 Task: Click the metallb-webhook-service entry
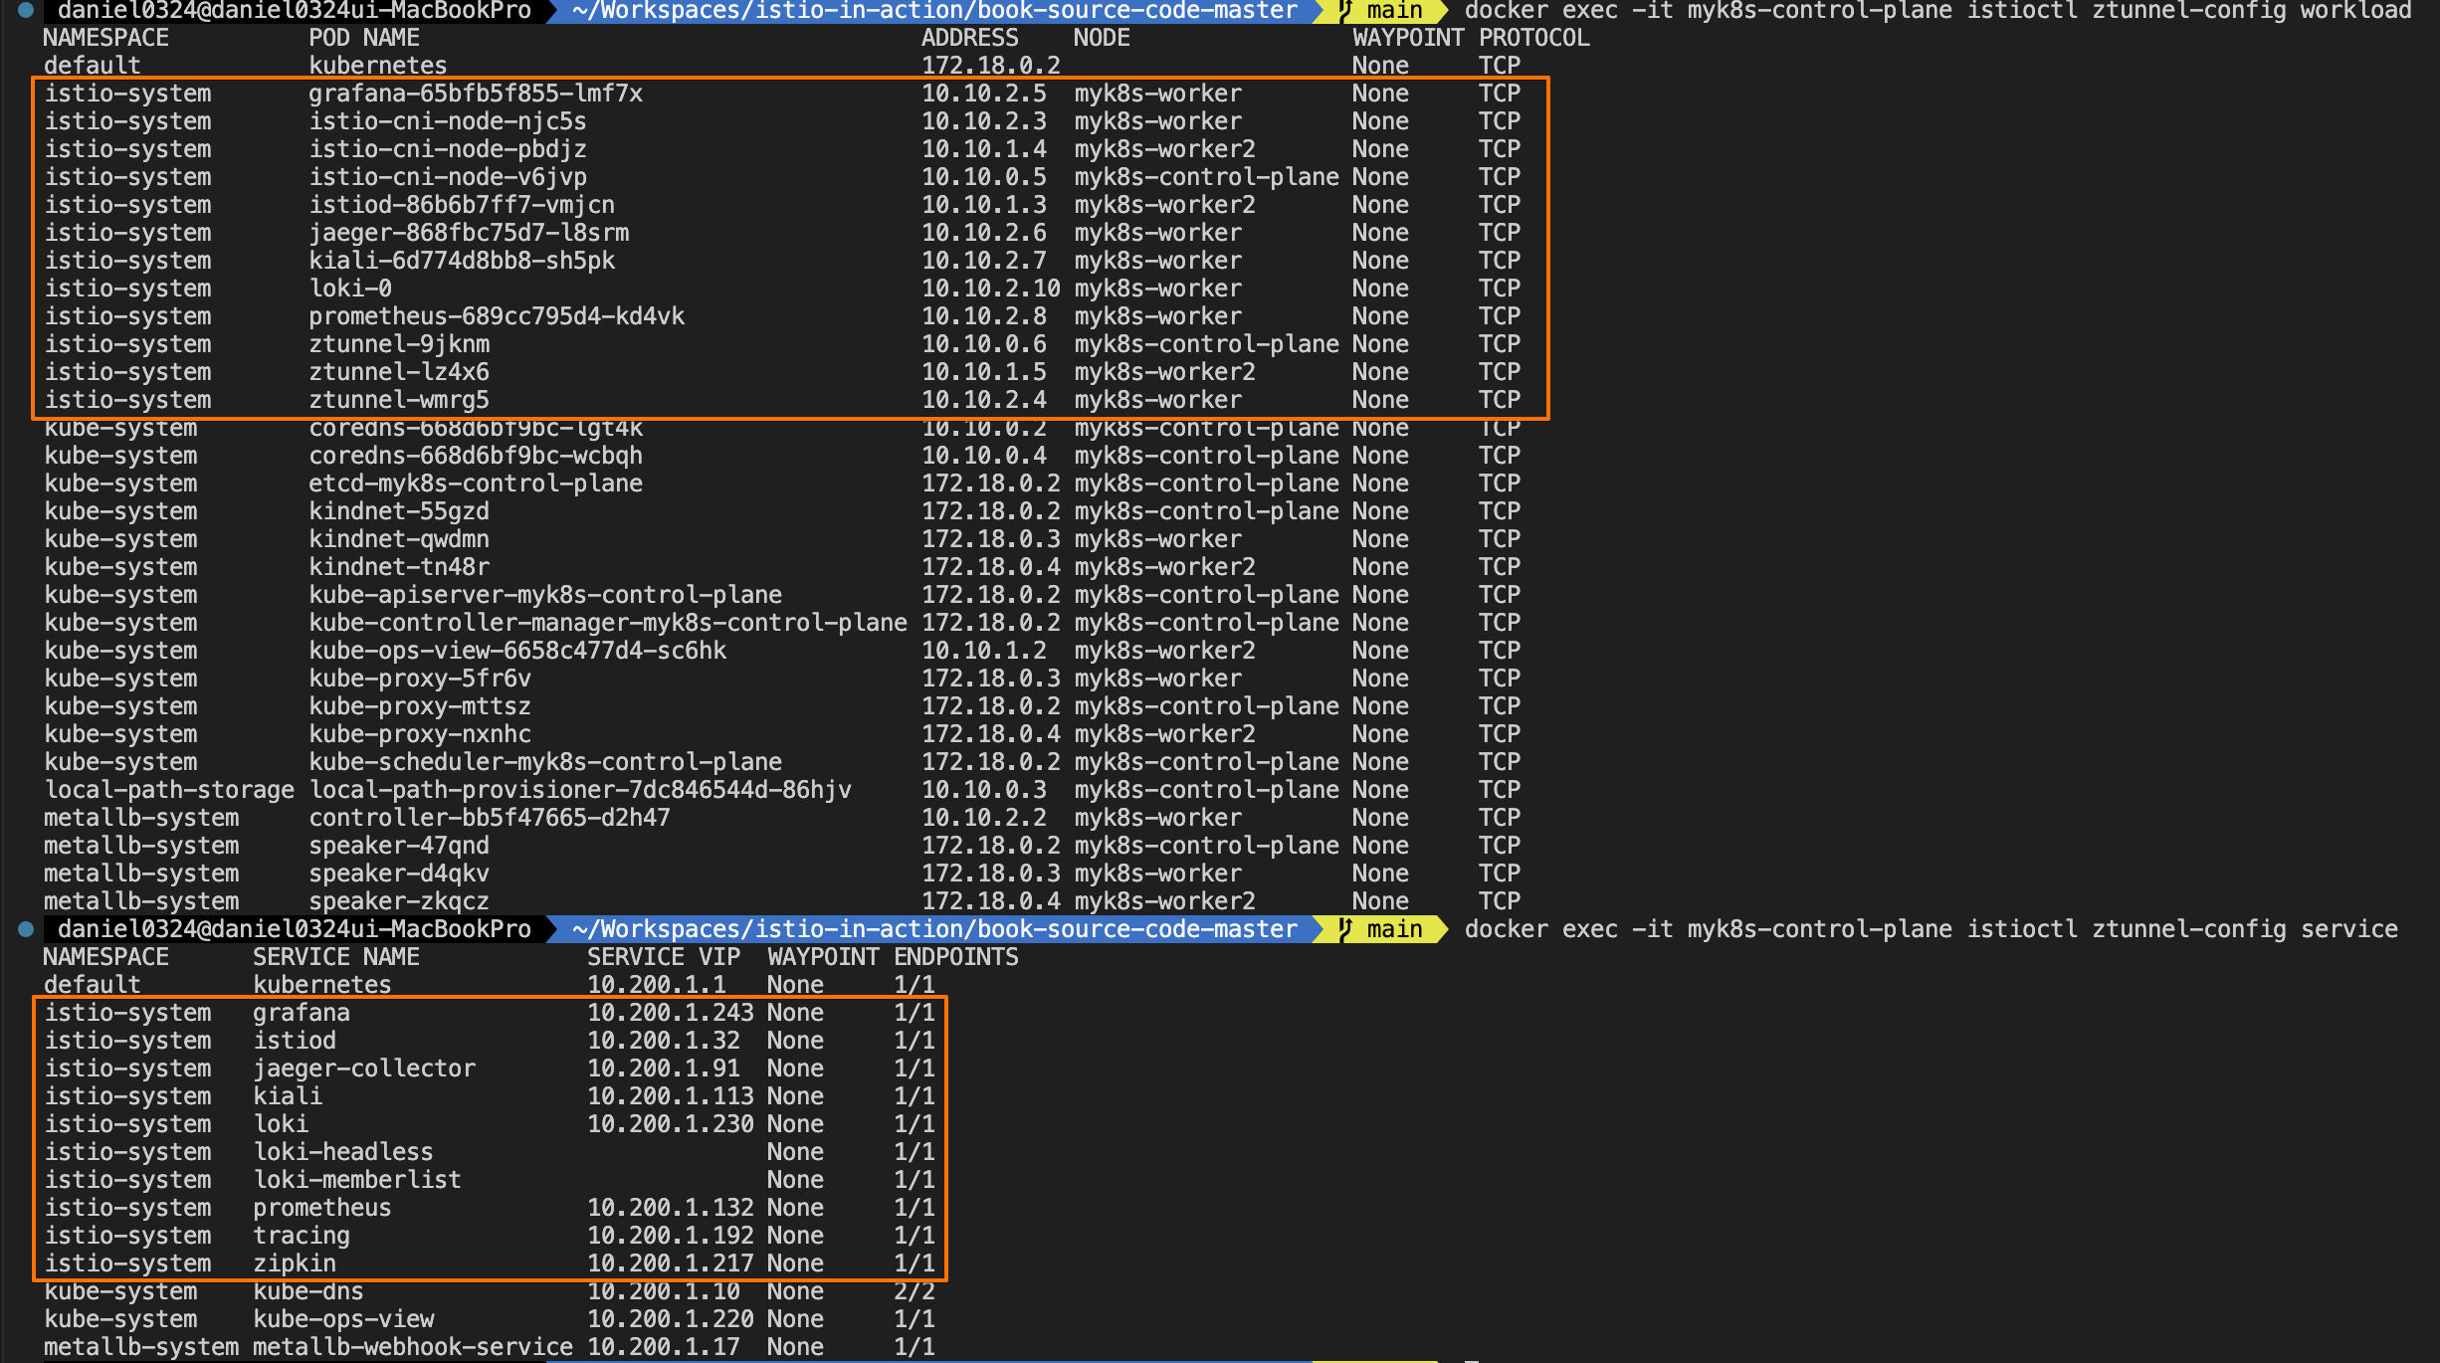(412, 1347)
